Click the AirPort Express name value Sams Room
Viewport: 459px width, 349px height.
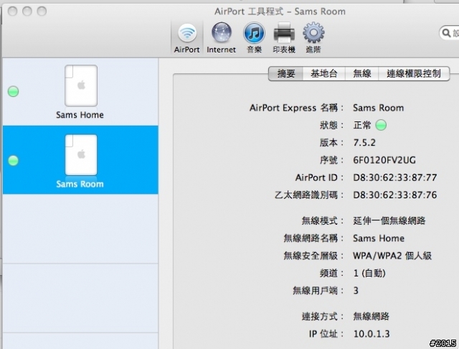[x=378, y=108]
